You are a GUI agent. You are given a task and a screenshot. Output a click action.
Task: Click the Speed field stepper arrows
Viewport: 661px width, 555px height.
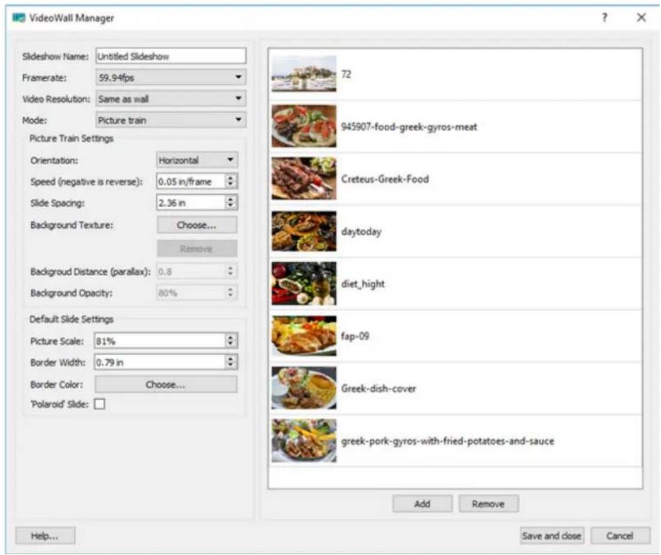[x=230, y=181]
